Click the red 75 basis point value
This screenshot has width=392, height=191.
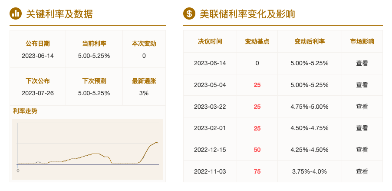[257, 172]
